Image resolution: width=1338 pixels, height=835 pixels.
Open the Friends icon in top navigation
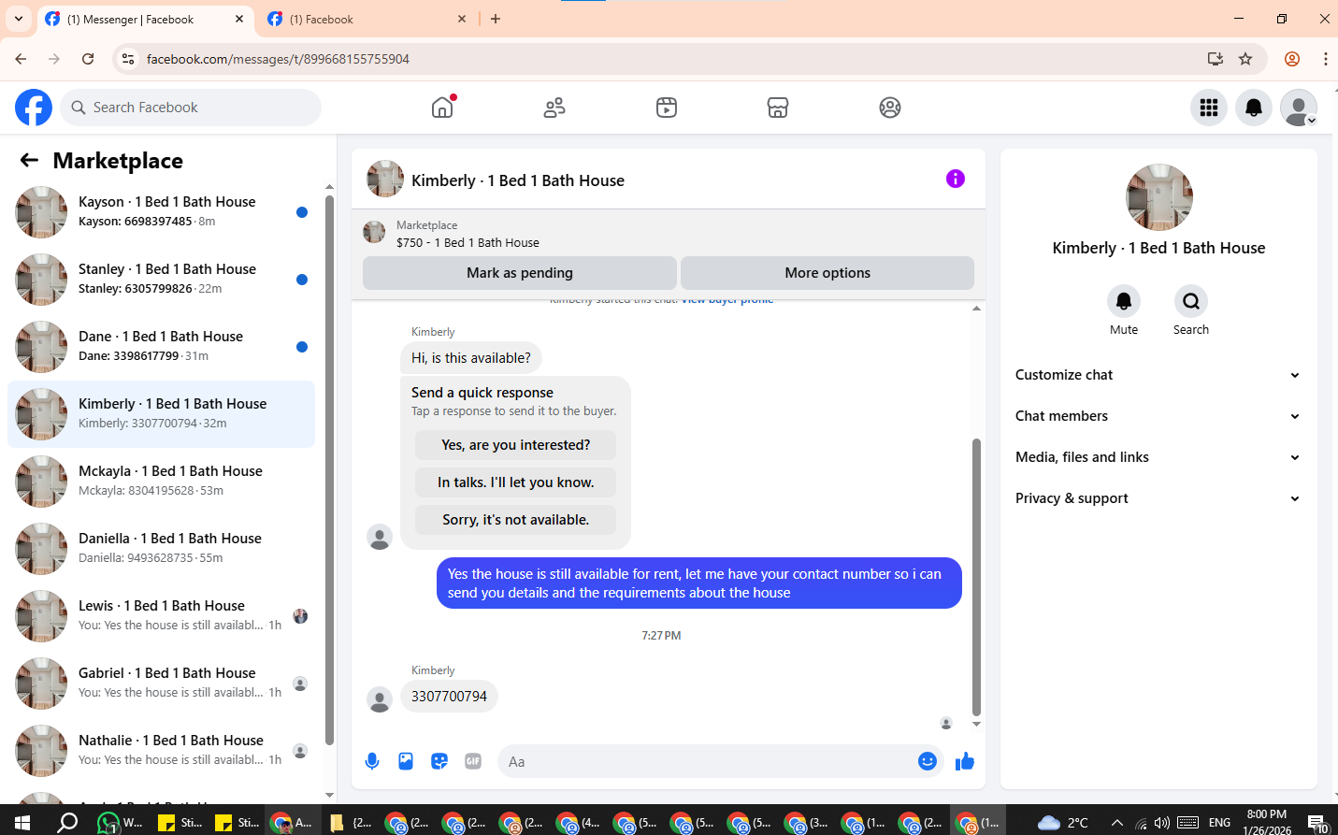pyautogui.click(x=554, y=108)
